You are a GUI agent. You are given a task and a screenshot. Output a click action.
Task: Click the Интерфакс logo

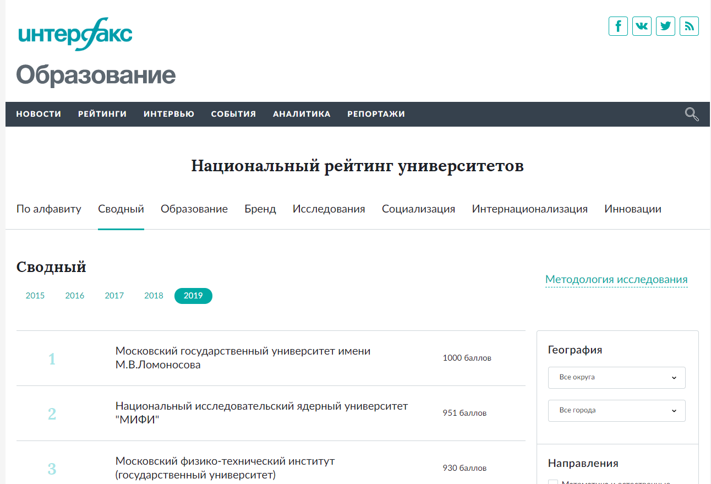(74, 35)
